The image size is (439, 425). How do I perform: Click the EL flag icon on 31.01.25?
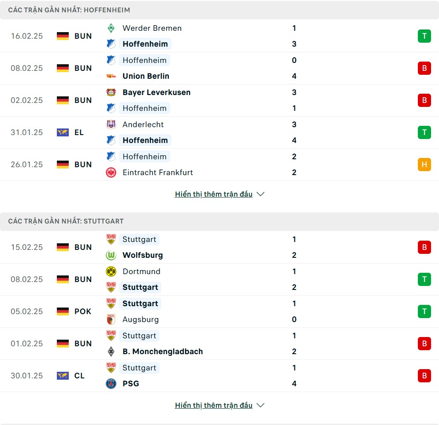click(63, 132)
